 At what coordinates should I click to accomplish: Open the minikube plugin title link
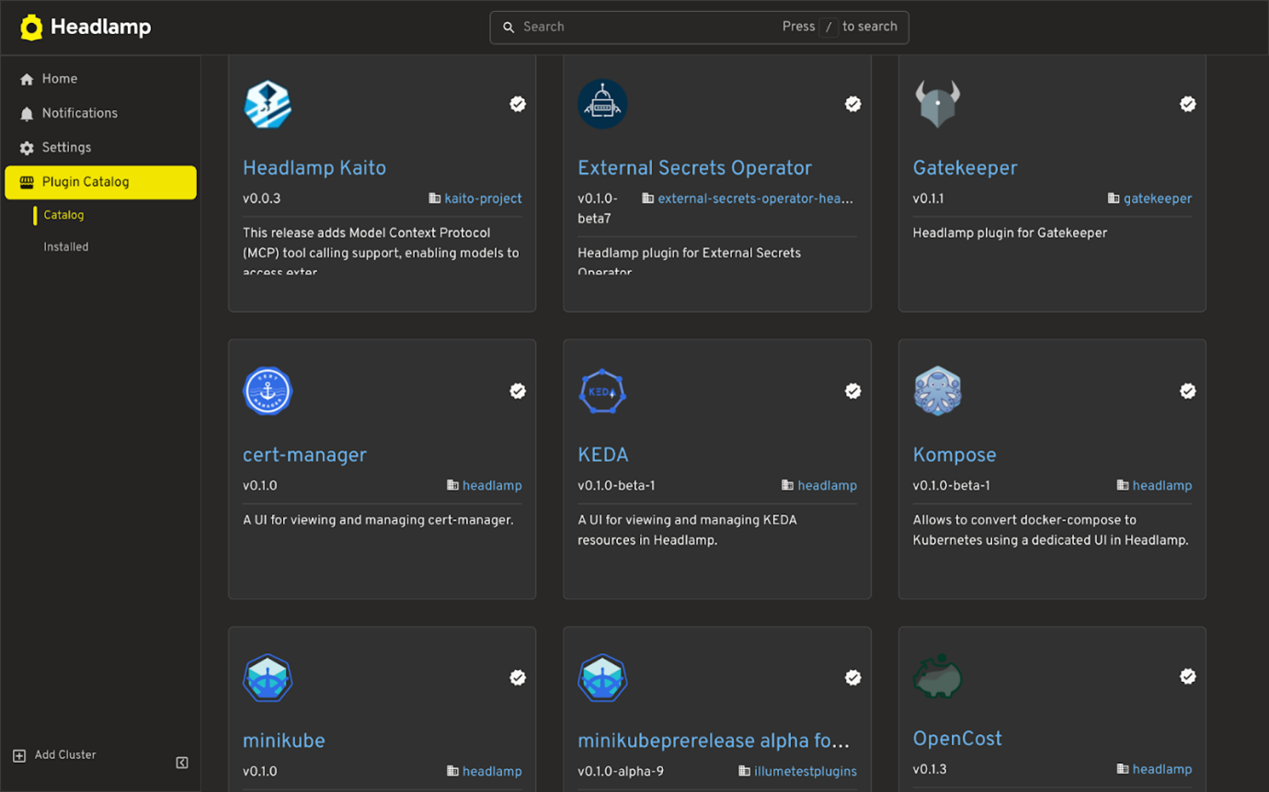pyautogui.click(x=284, y=741)
